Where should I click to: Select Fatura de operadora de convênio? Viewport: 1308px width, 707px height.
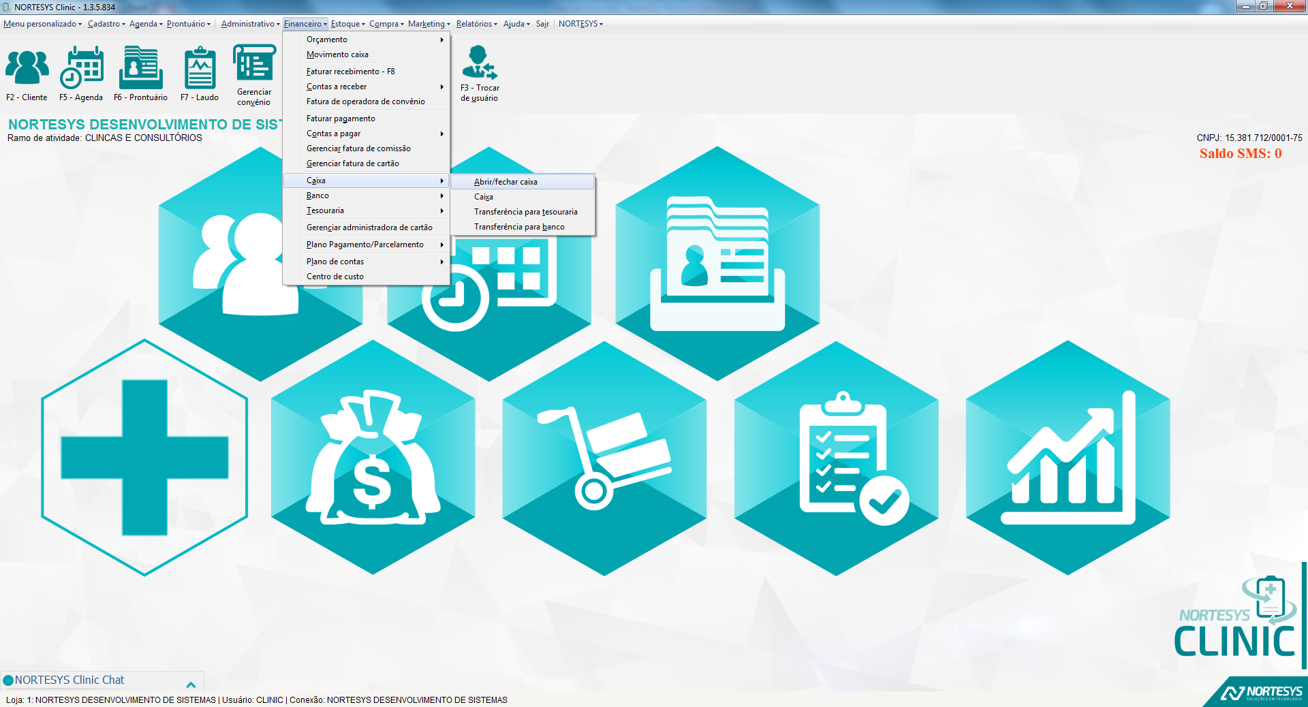(367, 101)
